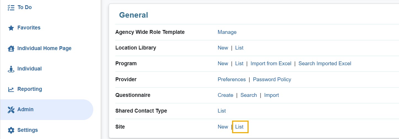
Task: Click the Individual Home Page house icon
Action: [11, 48]
